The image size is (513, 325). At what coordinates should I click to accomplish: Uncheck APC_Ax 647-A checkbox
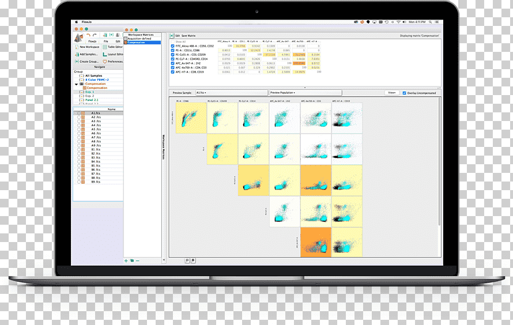click(172, 63)
